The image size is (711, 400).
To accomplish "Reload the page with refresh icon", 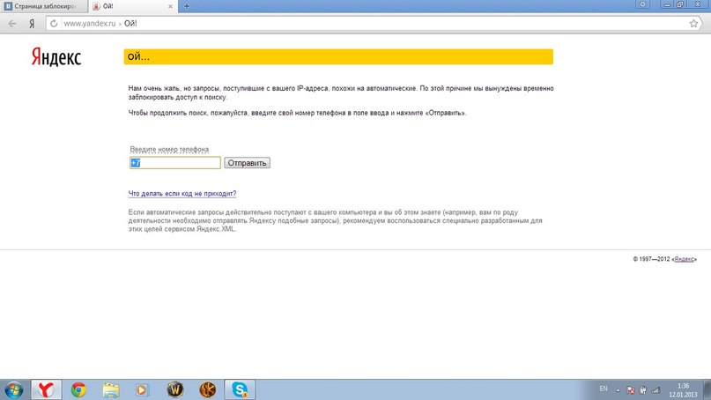I will (x=53, y=23).
